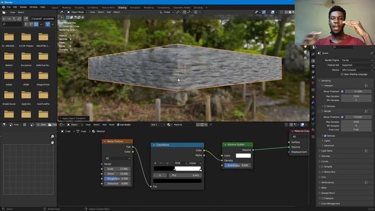Click the shader editor type icon
Screen dimensions: 375x211
pos(62,125)
